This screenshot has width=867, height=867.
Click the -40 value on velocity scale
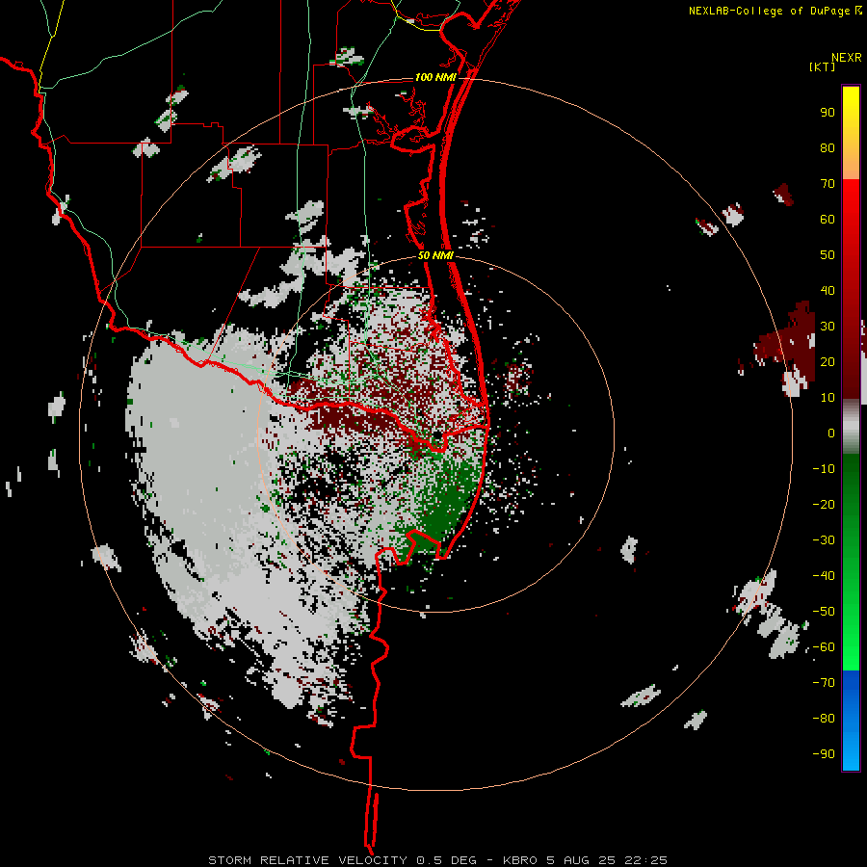tap(824, 576)
